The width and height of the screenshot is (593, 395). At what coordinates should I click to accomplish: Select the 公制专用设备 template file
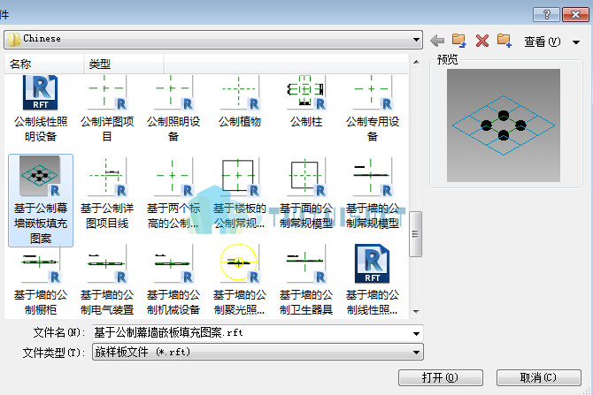373,109
